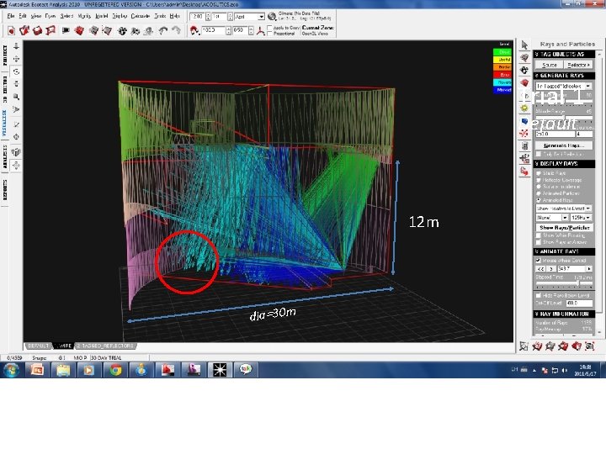Viewport: 606px width, 454px height.
Task: Click the last red icon in right strip
Action: pyautogui.click(x=524, y=171)
